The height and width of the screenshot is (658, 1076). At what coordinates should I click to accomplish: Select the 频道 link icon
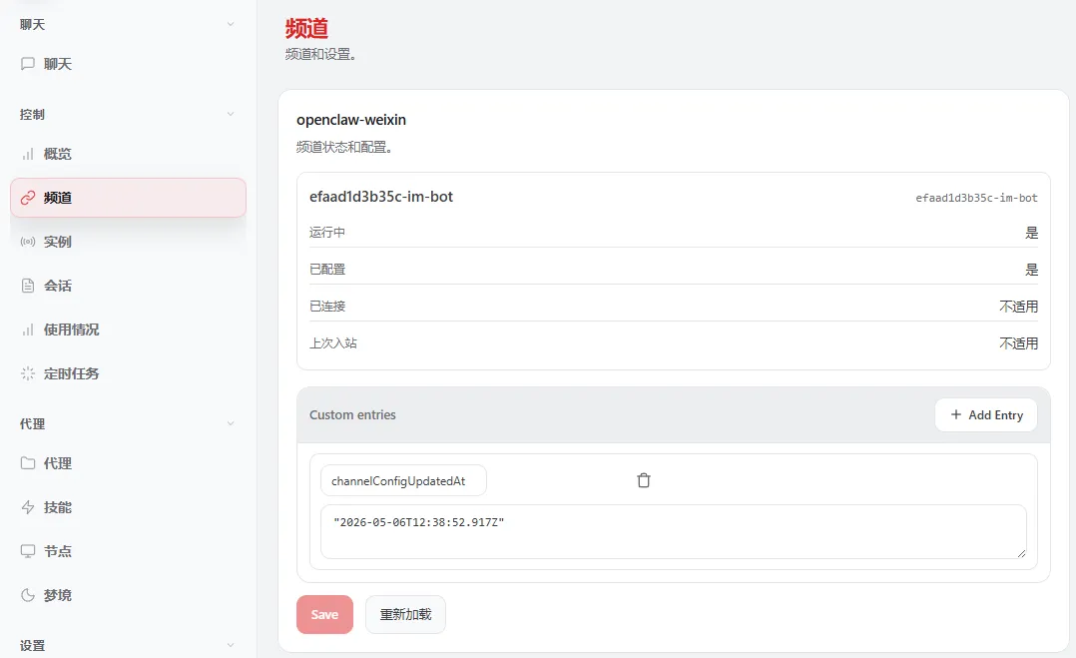(28, 198)
